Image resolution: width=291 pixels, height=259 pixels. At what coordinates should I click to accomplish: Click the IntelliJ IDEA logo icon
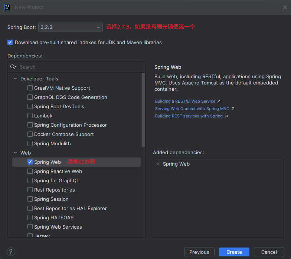(x=7, y=7)
